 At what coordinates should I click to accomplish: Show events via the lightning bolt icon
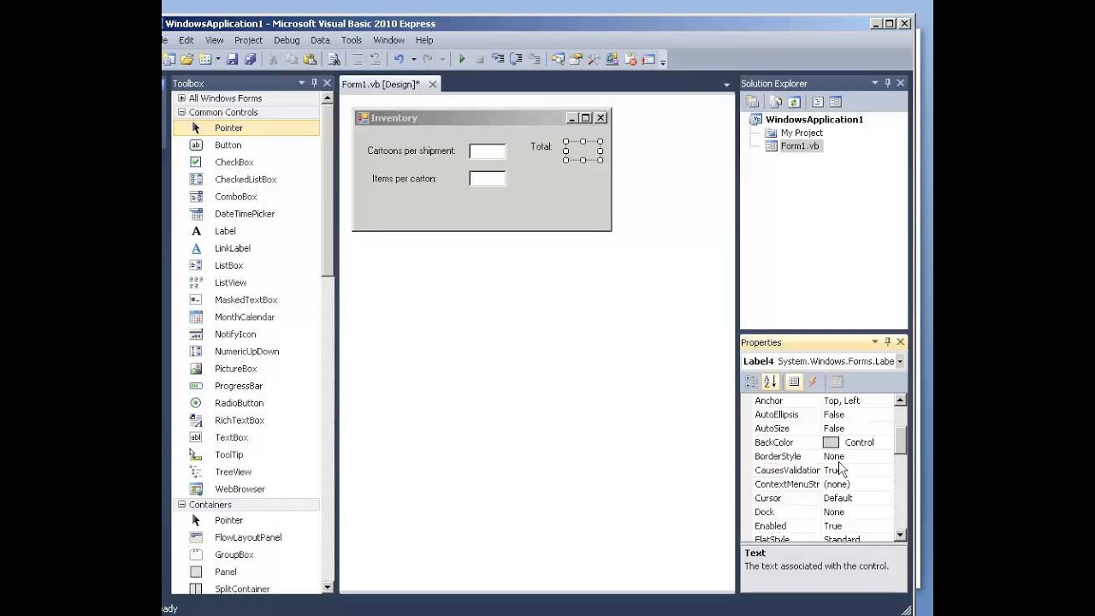813,382
